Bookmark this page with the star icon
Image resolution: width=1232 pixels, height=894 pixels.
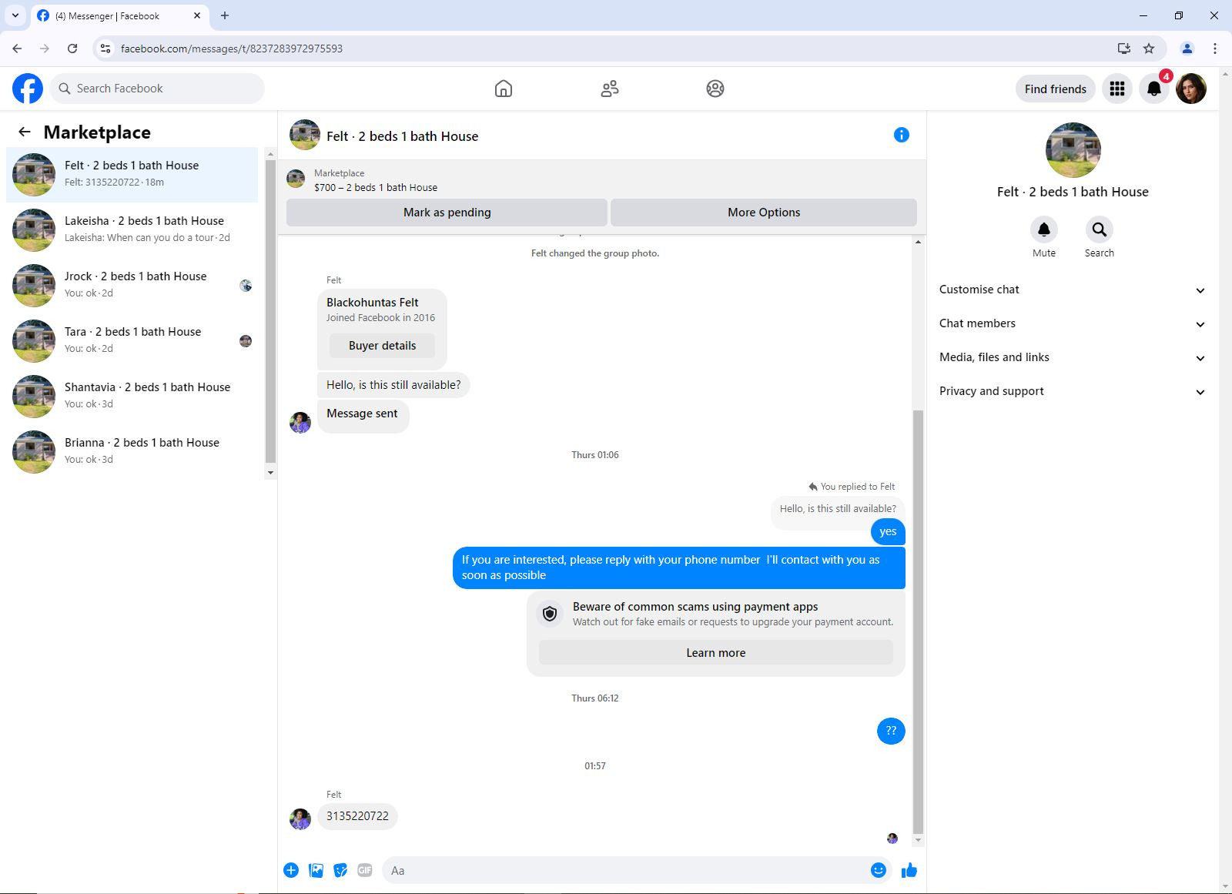click(1149, 49)
